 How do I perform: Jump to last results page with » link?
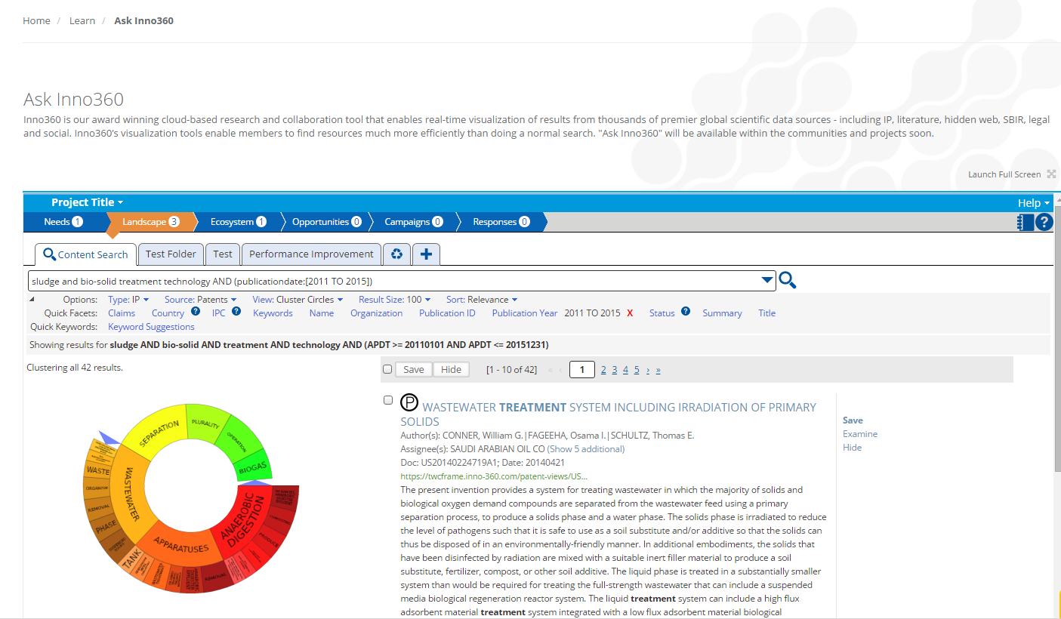658,370
